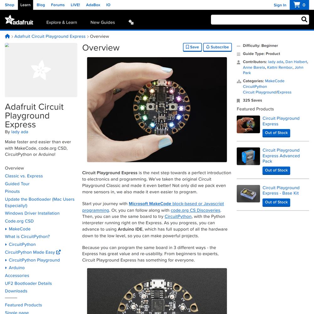Viewport: 314px width, 314px height.
Task: Click Out of Stock for Circuit Playground Express
Action: click(x=276, y=133)
